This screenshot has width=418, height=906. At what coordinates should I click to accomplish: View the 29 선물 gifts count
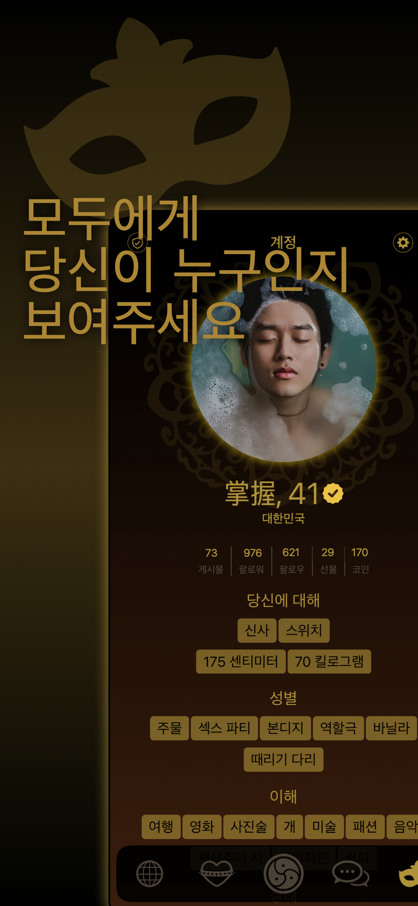click(328, 561)
